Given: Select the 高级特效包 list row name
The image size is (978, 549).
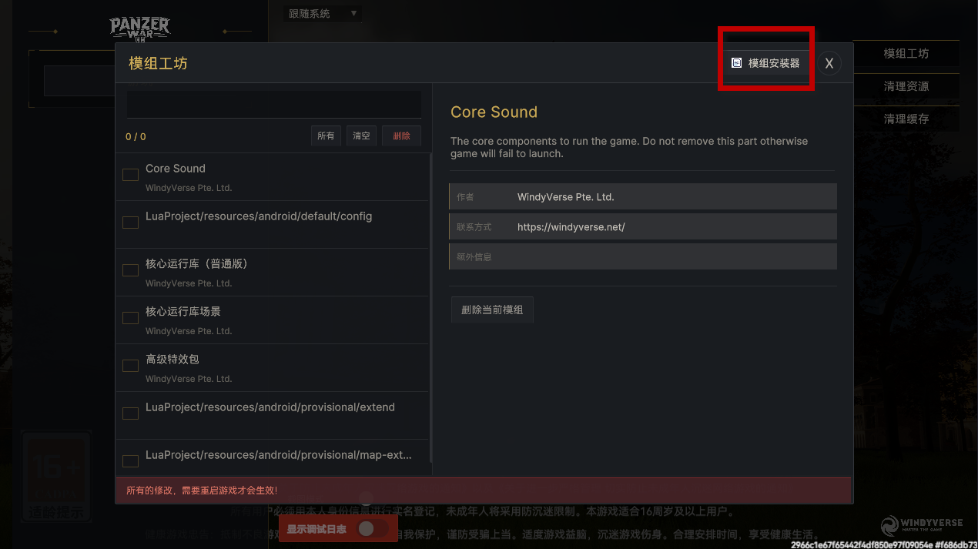Looking at the screenshot, I should point(172,360).
